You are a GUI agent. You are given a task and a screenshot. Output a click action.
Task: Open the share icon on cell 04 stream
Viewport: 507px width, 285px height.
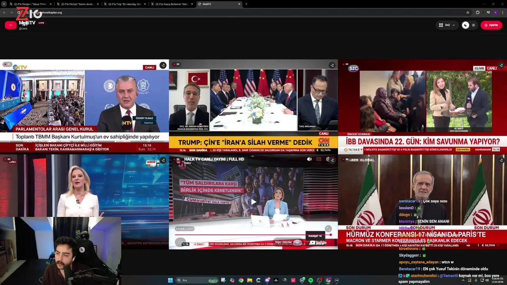(163, 160)
